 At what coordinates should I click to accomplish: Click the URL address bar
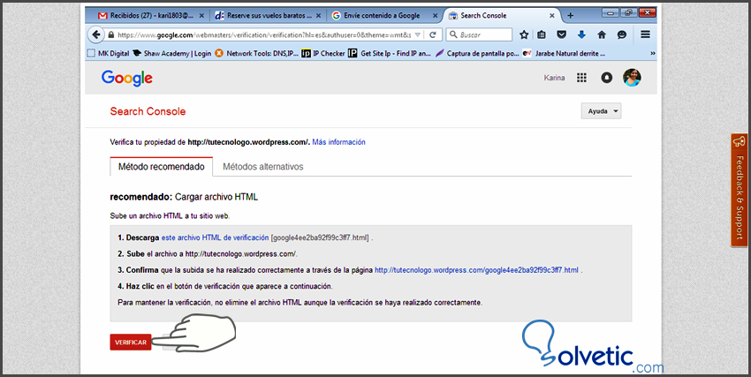[263, 34]
